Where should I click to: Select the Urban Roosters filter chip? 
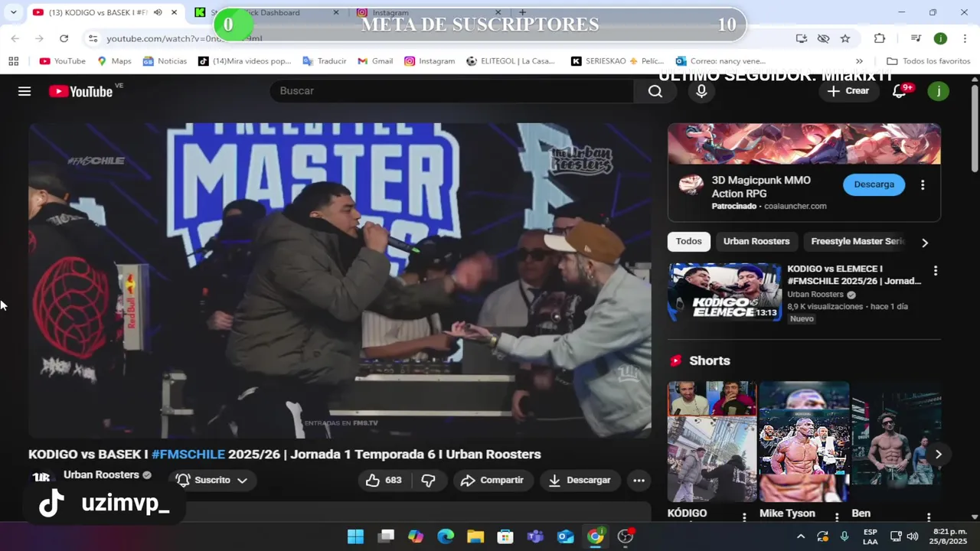tap(756, 241)
